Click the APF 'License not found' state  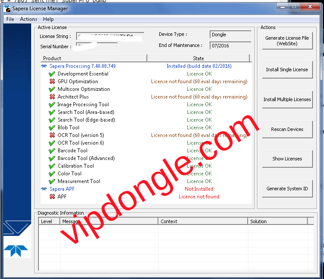[x=199, y=197]
